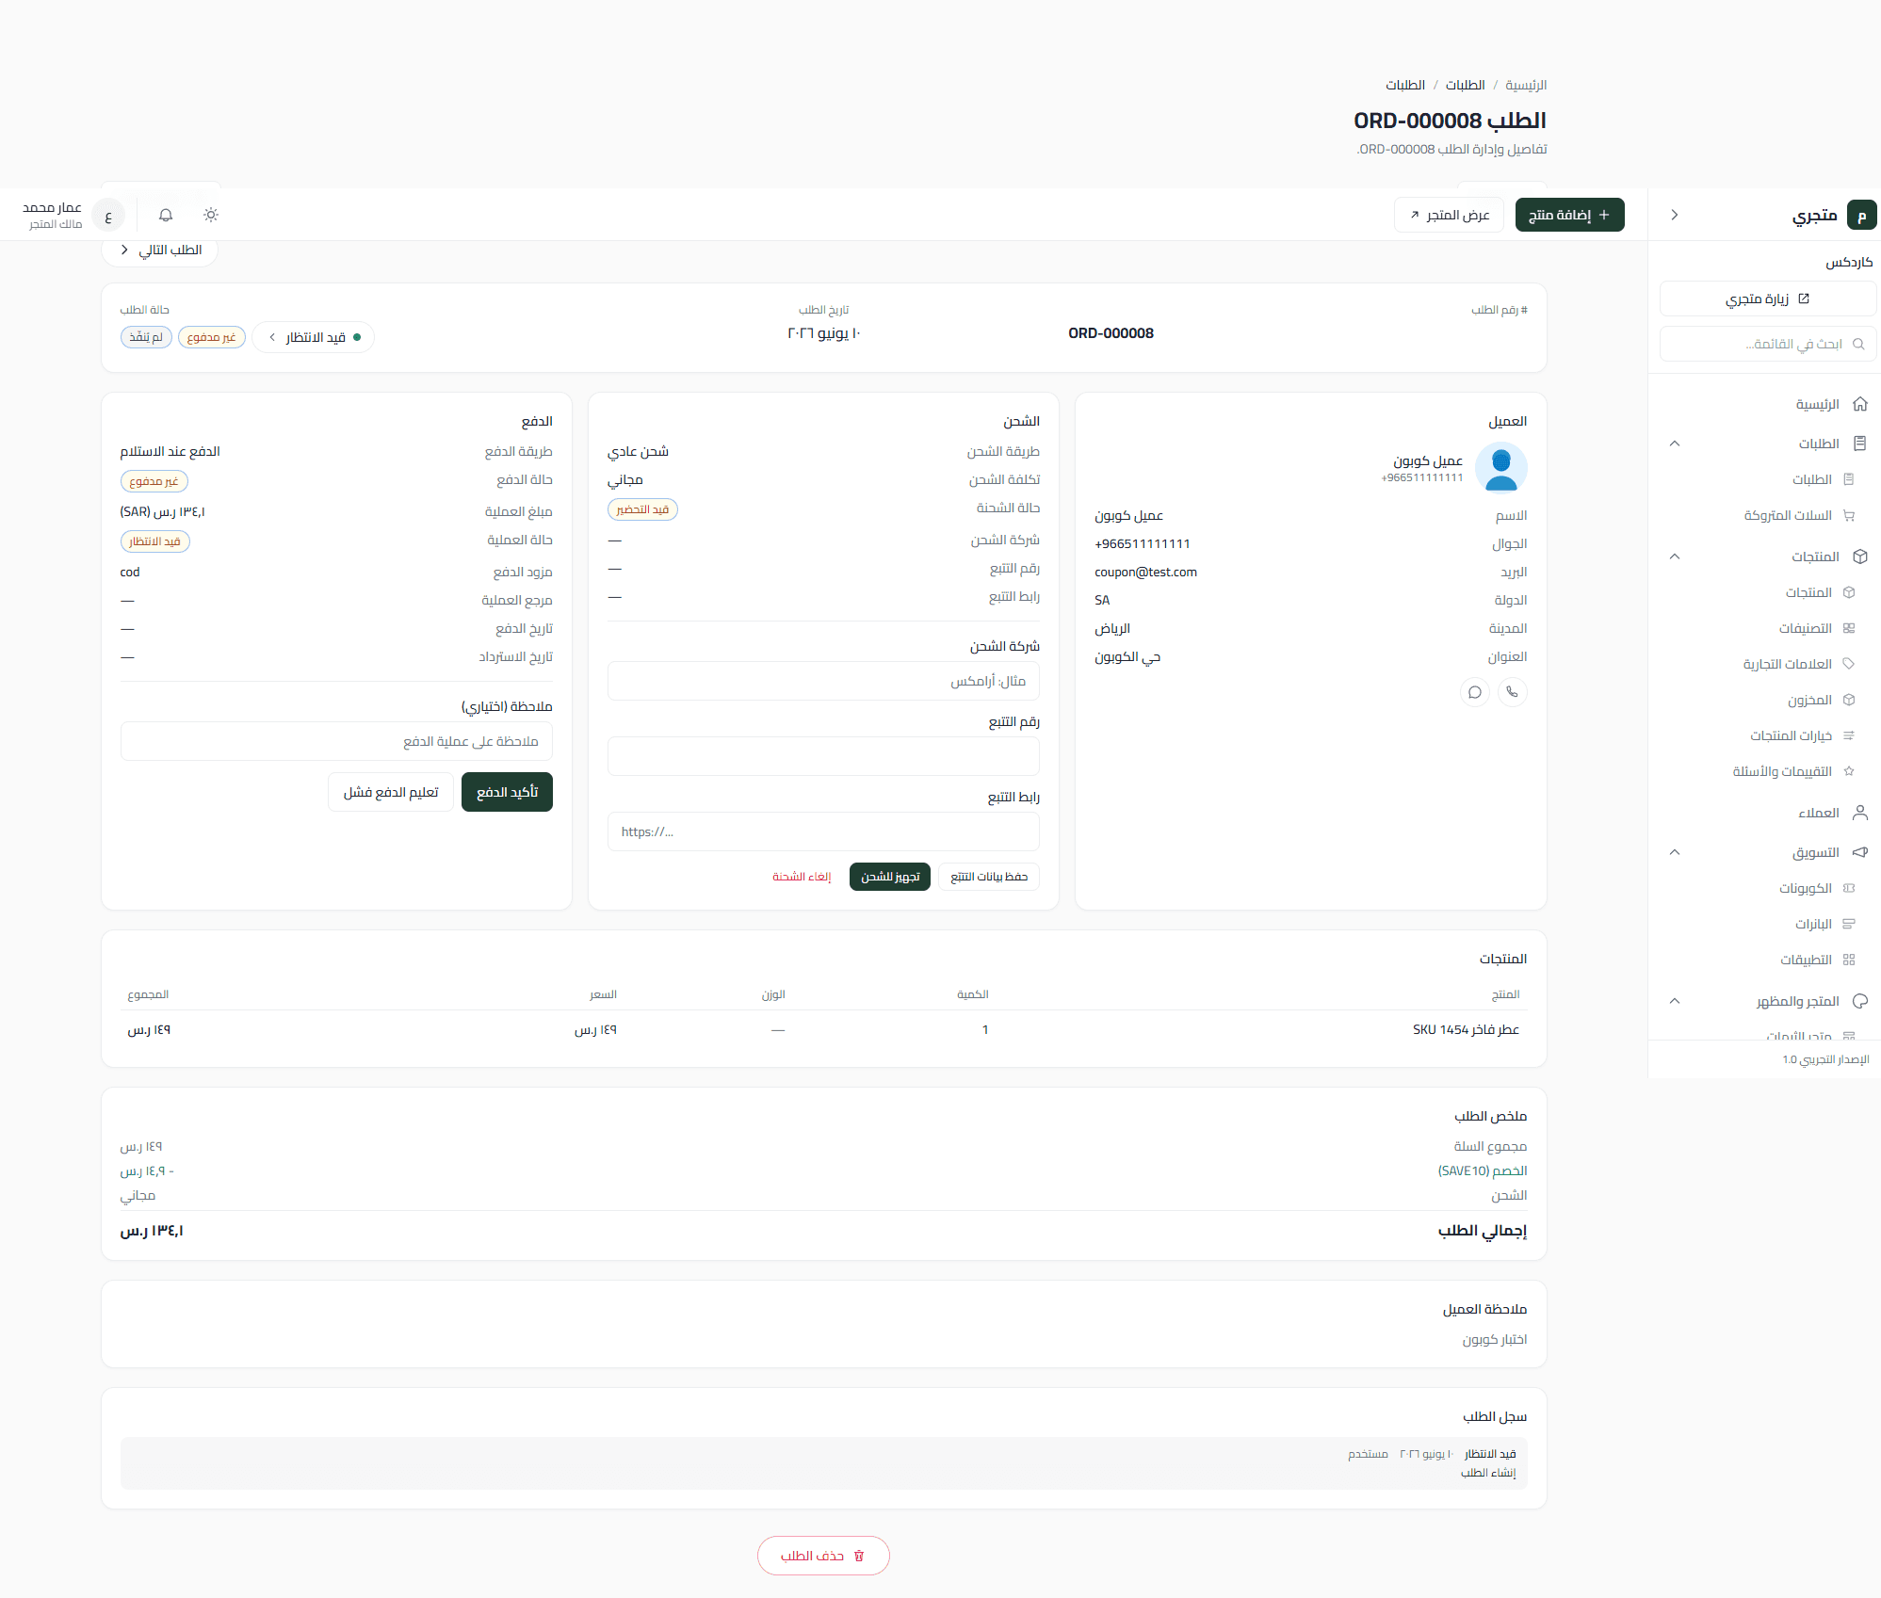Open the notifications bell
The width and height of the screenshot is (1881, 1598).
[166, 215]
